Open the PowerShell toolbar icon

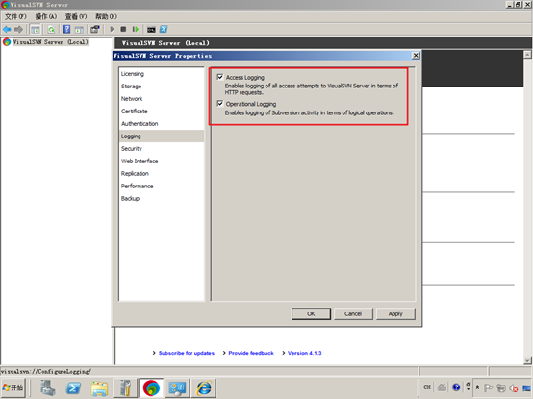[164, 30]
